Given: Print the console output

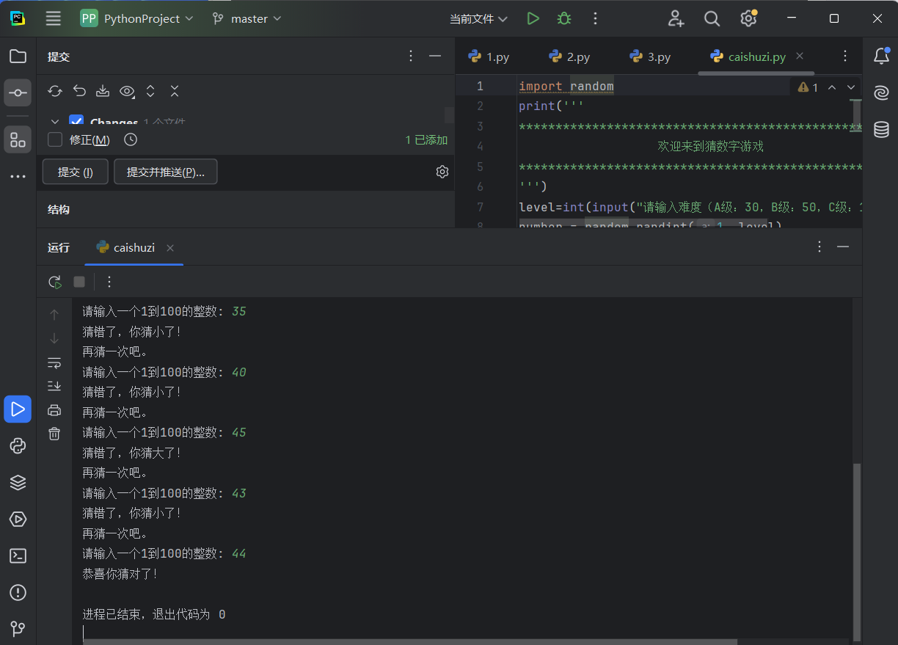Looking at the screenshot, I should coord(54,410).
